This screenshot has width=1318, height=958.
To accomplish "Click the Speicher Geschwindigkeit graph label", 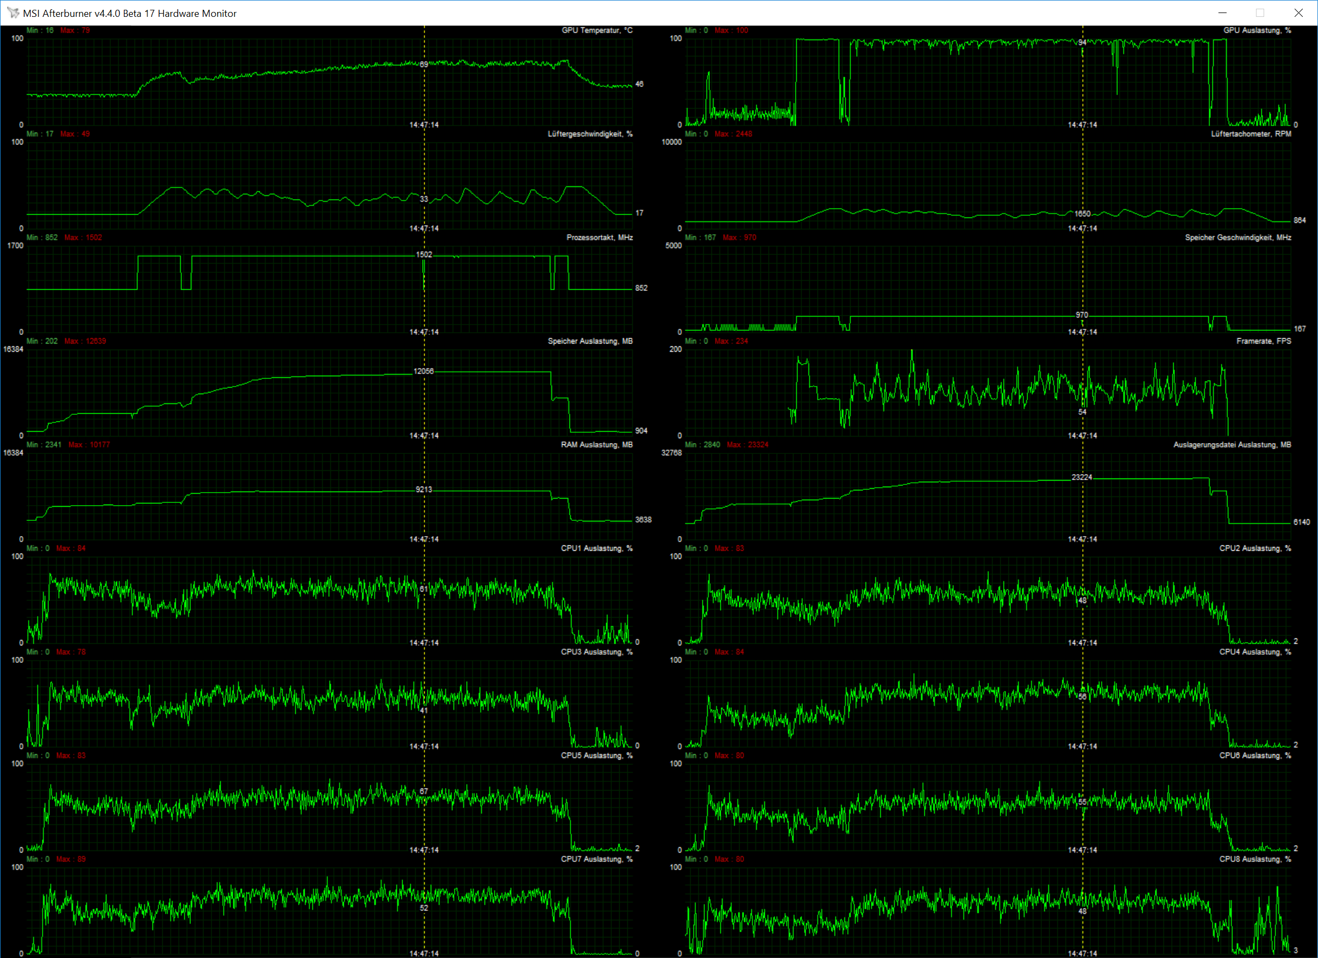I will [1238, 238].
